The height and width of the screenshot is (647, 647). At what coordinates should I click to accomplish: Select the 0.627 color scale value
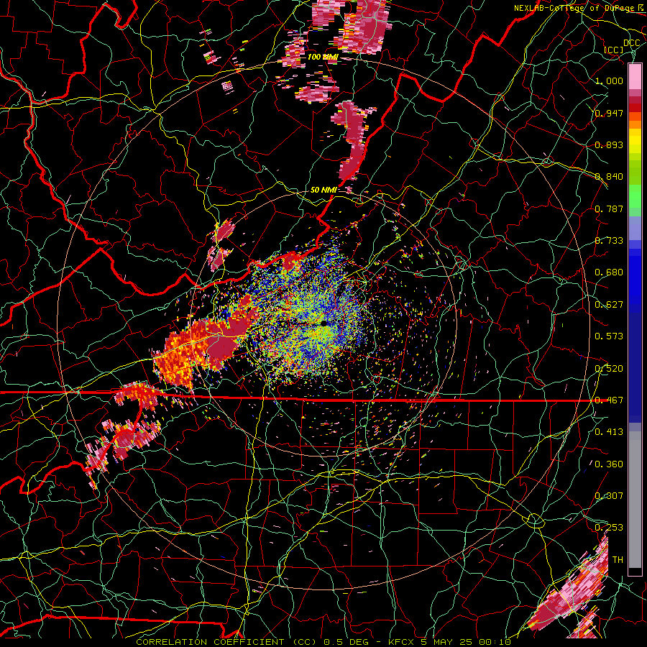[x=609, y=305]
